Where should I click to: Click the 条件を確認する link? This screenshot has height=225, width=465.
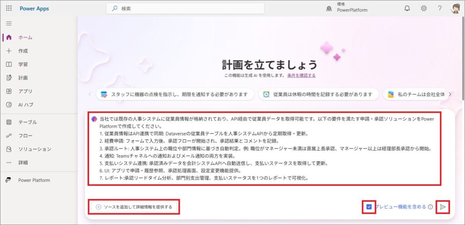302,75
